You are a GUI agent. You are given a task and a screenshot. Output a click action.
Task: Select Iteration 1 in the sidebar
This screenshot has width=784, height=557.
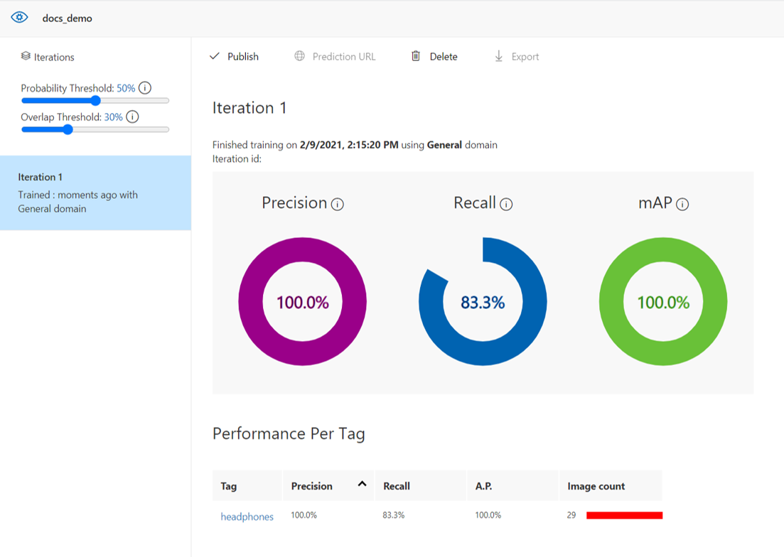coord(95,193)
